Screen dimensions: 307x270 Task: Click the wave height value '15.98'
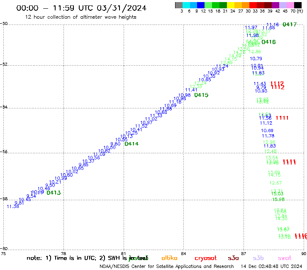click(x=278, y=199)
